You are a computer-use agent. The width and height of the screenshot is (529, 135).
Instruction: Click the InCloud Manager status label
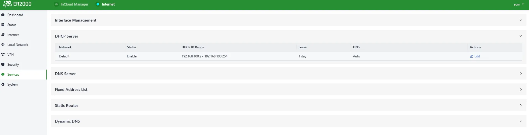click(x=74, y=4)
